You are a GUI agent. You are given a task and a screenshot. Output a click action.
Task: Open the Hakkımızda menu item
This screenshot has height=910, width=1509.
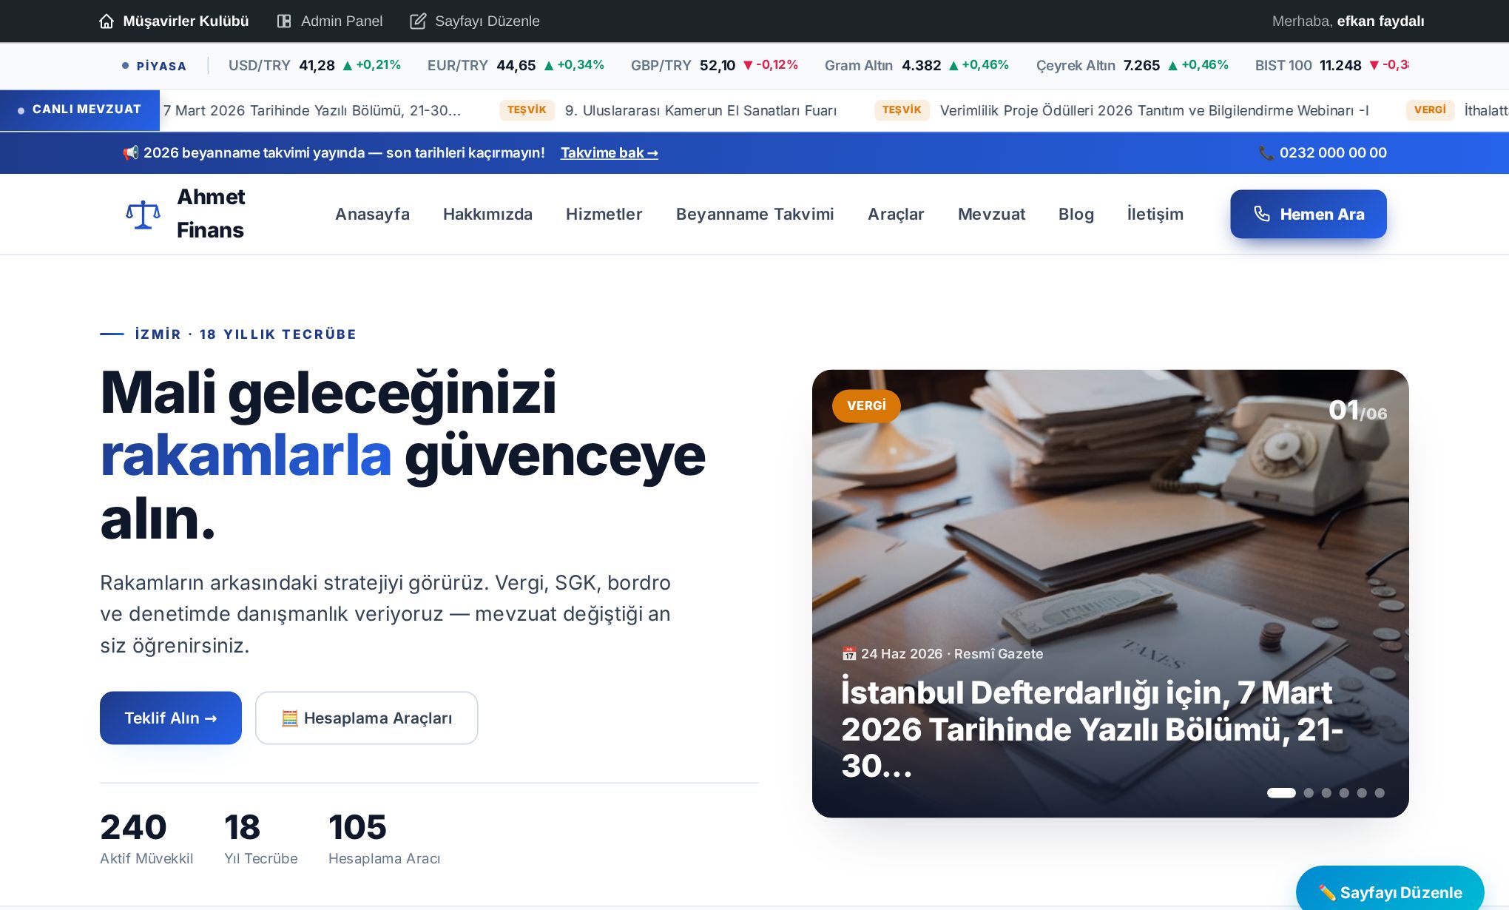[x=487, y=214]
